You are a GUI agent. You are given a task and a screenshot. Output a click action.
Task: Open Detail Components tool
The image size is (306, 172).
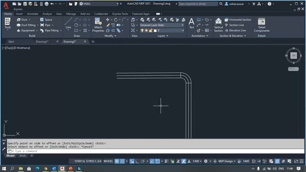[x=262, y=25]
